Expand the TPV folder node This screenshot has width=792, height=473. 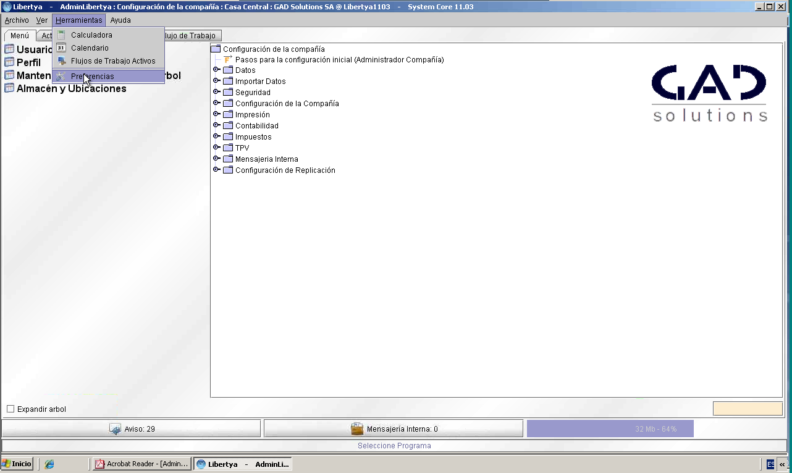216,148
